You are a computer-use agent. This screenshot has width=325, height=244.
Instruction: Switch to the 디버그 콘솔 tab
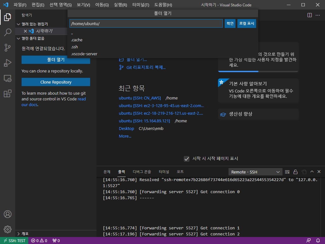pyautogui.click(x=142, y=172)
